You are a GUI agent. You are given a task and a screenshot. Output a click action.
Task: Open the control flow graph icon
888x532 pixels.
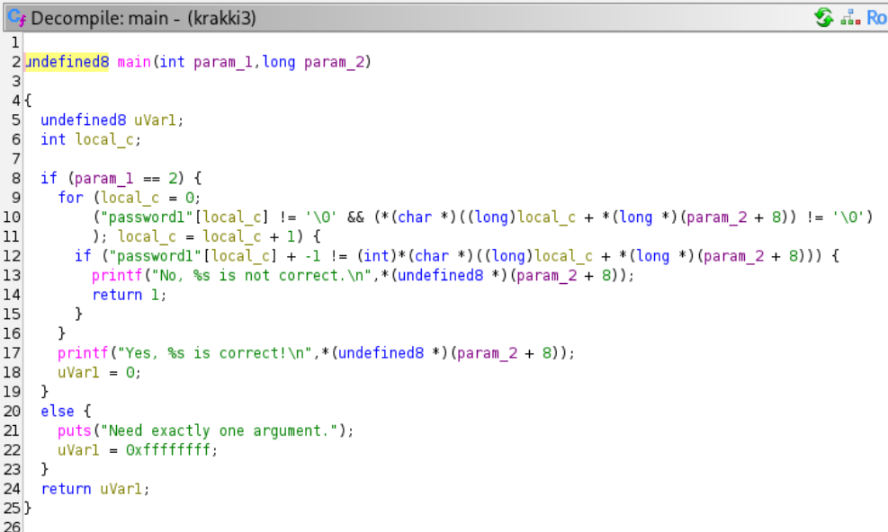(x=850, y=17)
